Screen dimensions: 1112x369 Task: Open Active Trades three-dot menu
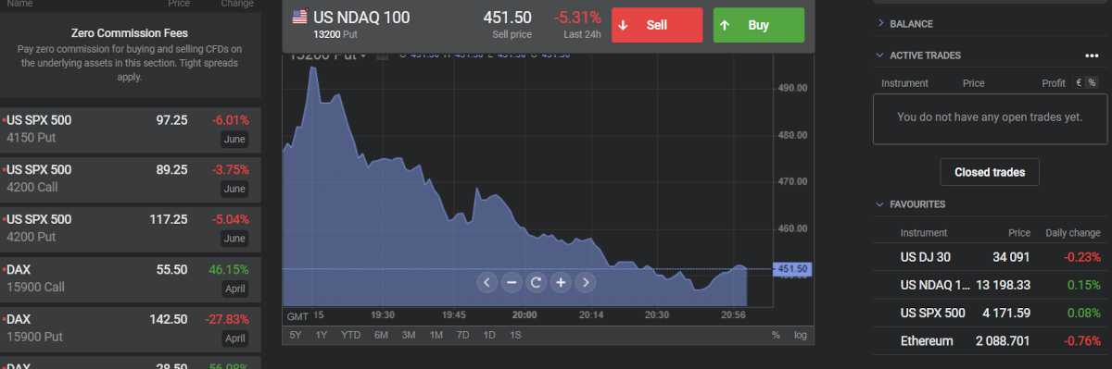tap(1092, 55)
